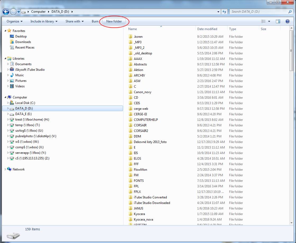Click the Change your view icon
The height and width of the screenshot is (243, 296).
263,21
